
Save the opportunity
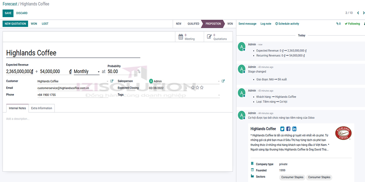coord(8,13)
